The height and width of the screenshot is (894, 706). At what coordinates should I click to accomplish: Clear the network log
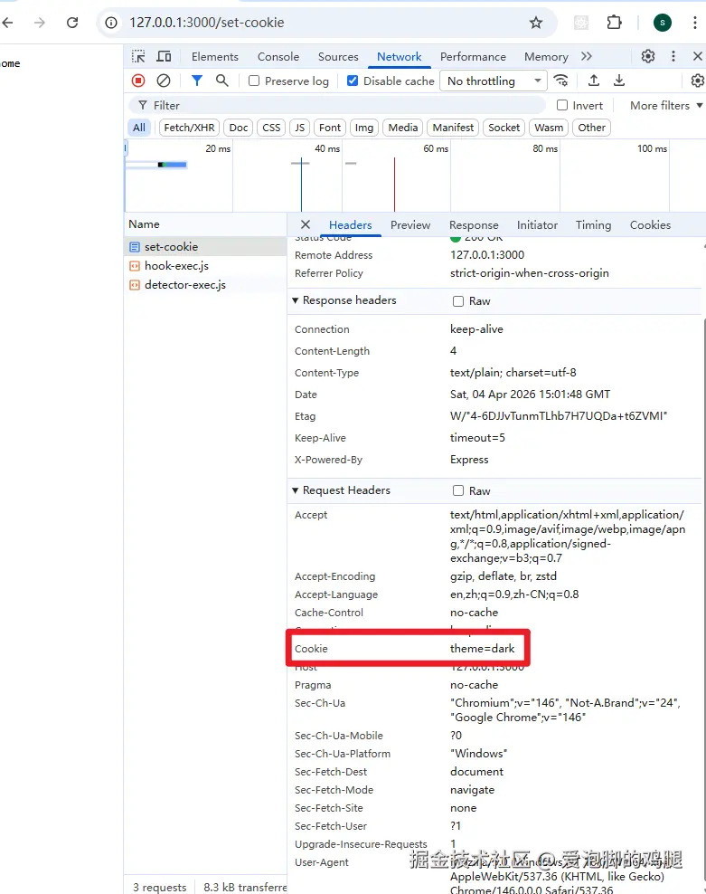click(164, 81)
